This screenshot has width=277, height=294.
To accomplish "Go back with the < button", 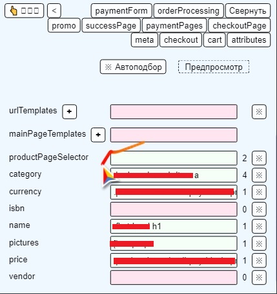I will click(54, 10).
